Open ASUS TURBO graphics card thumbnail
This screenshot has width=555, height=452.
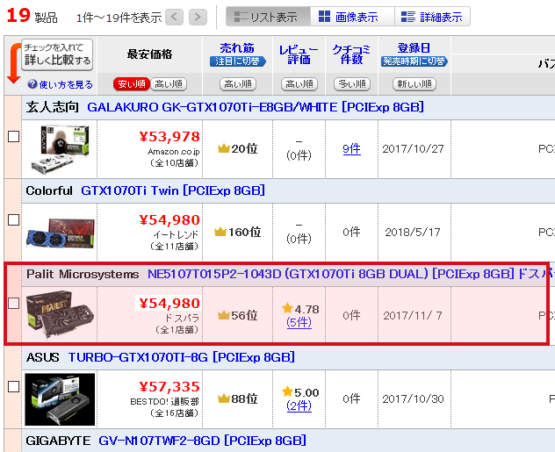[60, 399]
